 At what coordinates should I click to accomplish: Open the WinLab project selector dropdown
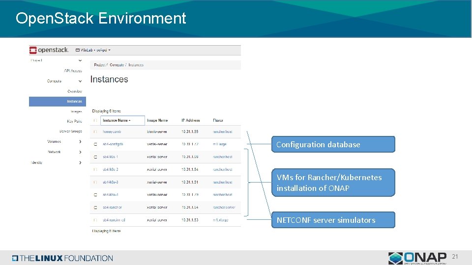tap(93, 50)
